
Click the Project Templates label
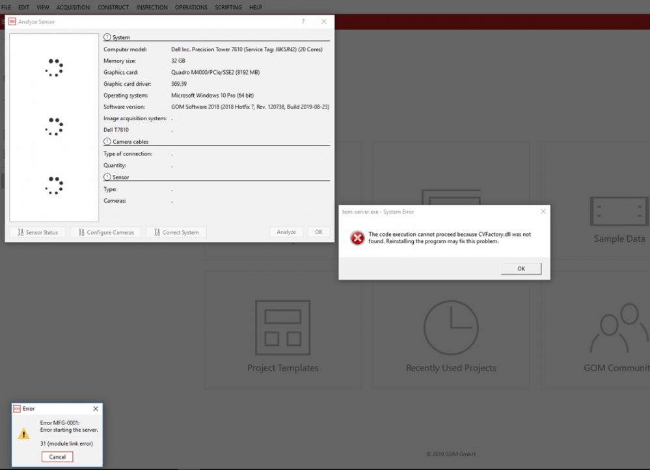(283, 368)
